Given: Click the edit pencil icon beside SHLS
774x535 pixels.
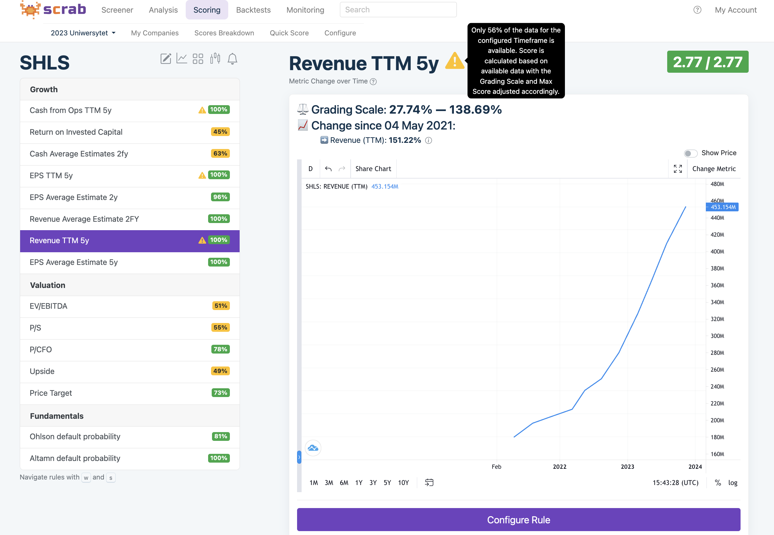Looking at the screenshot, I should click(x=166, y=59).
